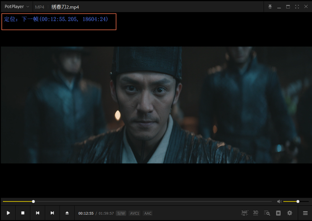Minimize the PotPlayer window

point(279,7)
